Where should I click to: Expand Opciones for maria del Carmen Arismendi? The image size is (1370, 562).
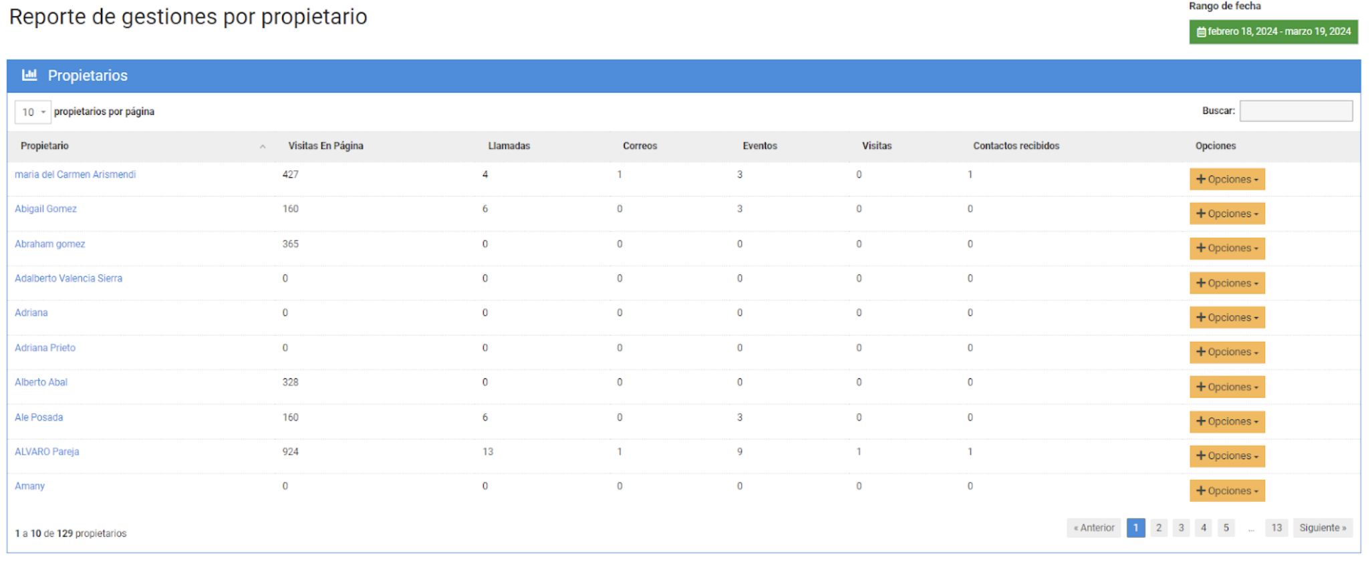[x=1226, y=180]
